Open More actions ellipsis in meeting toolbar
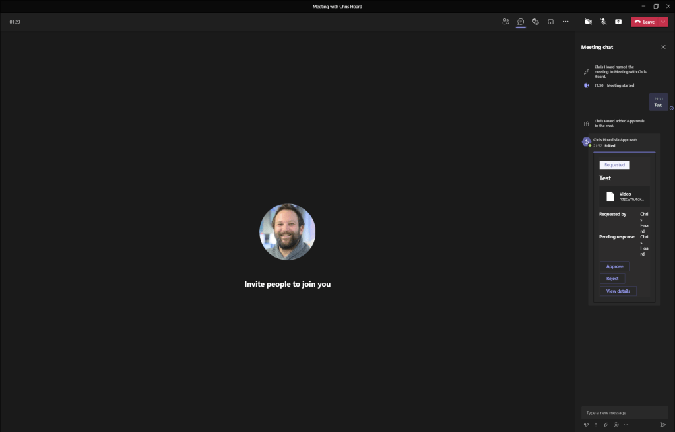The image size is (675, 432). (565, 22)
